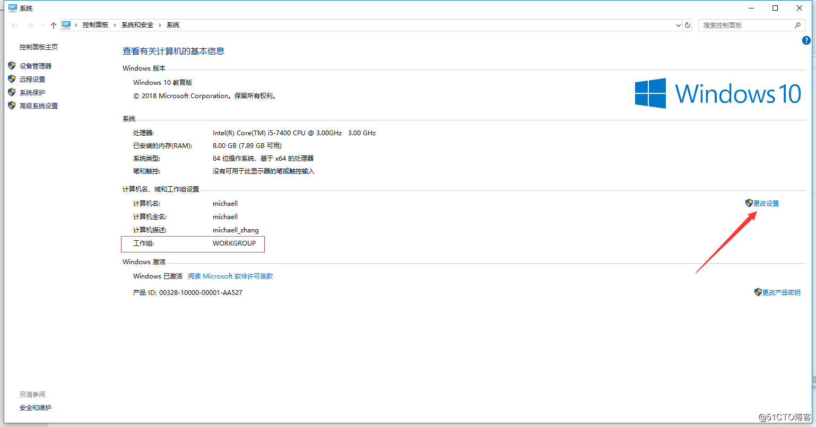The image size is (816, 427).
Task: Click the search magnifier icon
Action: click(x=797, y=25)
